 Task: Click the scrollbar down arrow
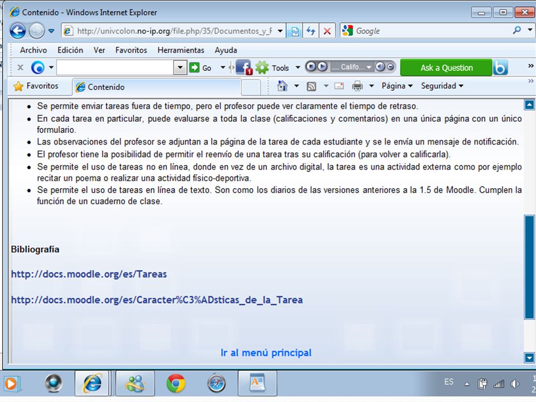529,358
